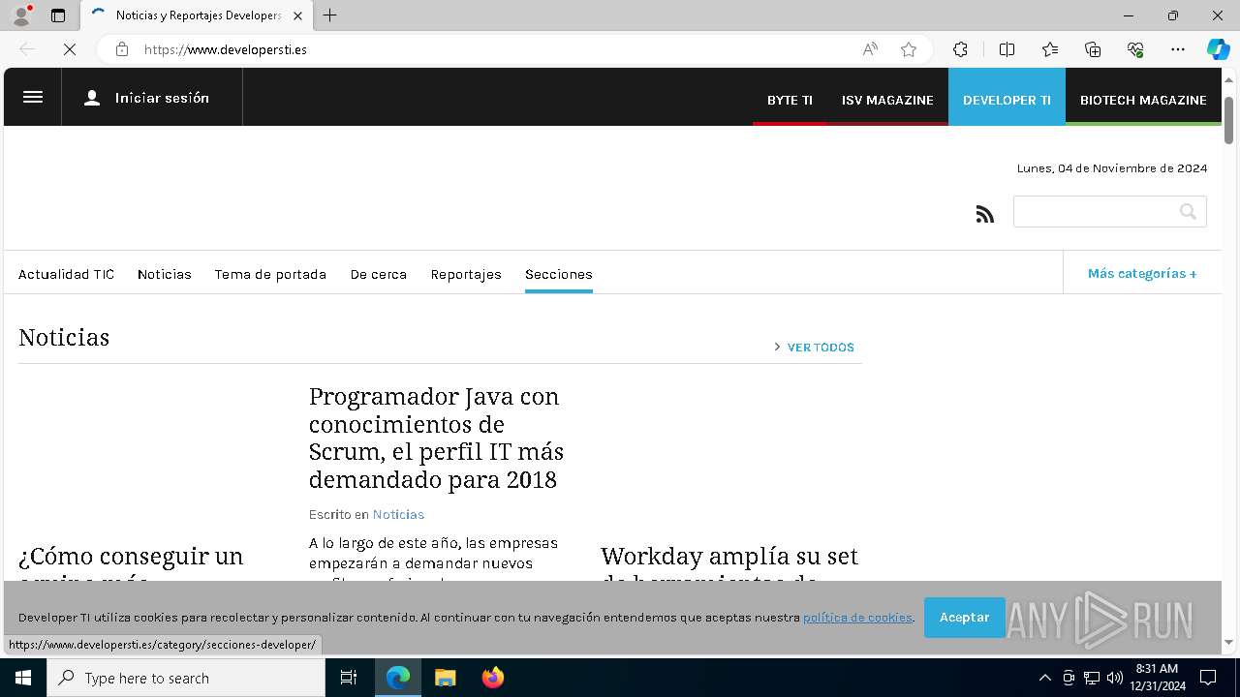Click the Type here to search box
This screenshot has width=1240, height=697.
pos(186,678)
